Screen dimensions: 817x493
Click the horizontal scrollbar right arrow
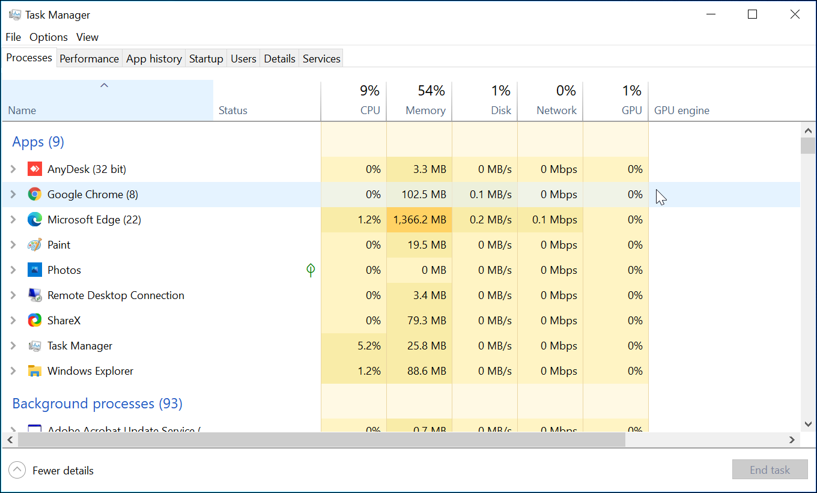(x=792, y=440)
